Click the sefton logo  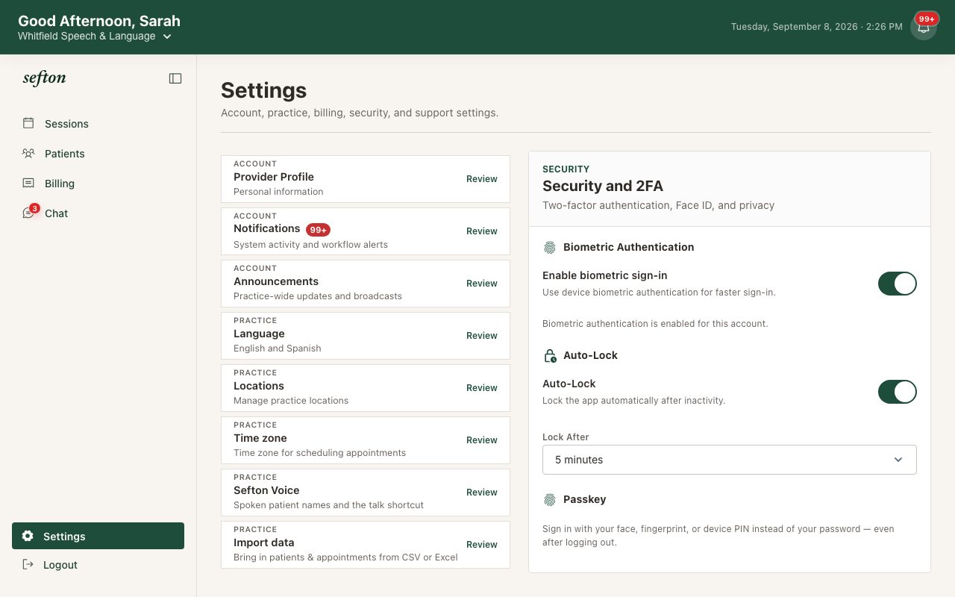click(44, 78)
